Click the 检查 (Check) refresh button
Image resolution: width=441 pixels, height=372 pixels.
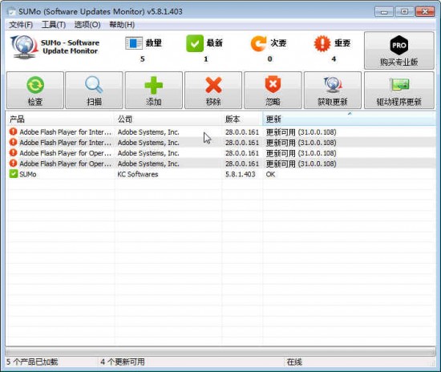tap(35, 90)
